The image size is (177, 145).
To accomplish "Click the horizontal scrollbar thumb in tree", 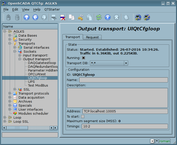I will coord(17,128).
